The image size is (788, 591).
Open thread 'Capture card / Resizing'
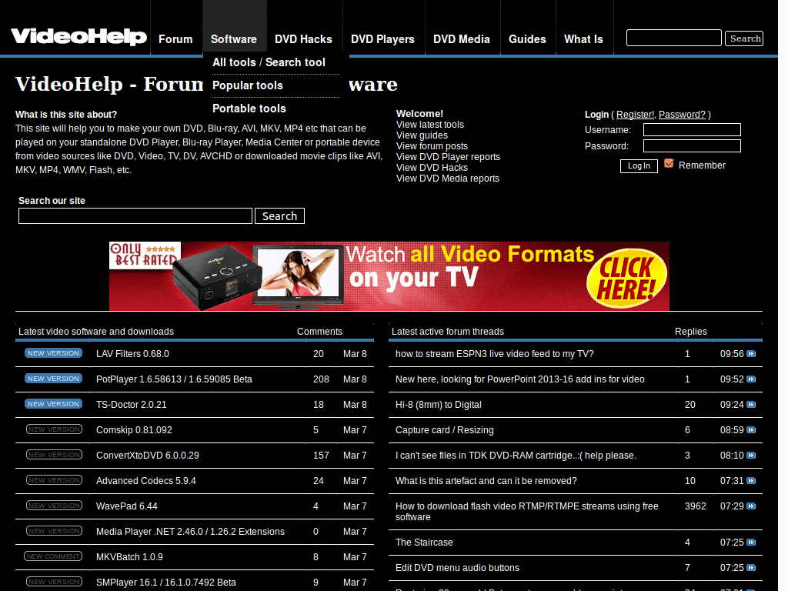pos(445,430)
